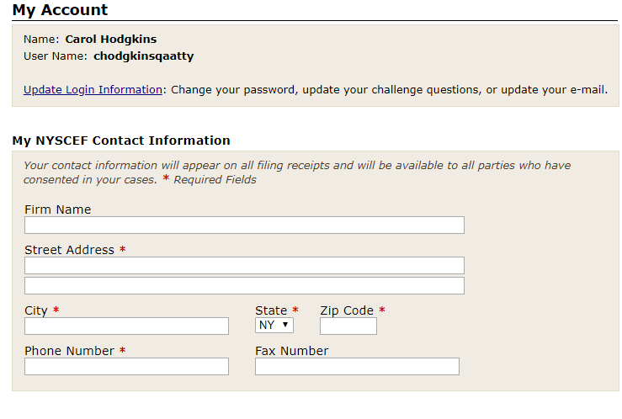The image size is (622, 419).
Task: Focus the first Street Address line
Action: (244, 266)
